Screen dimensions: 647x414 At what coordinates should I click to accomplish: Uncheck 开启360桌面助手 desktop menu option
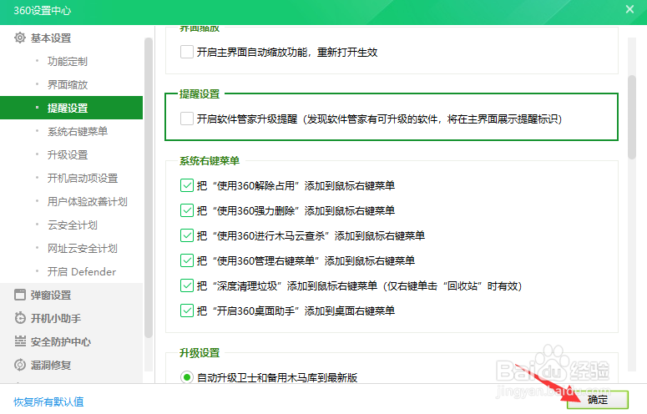pos(187,310)
